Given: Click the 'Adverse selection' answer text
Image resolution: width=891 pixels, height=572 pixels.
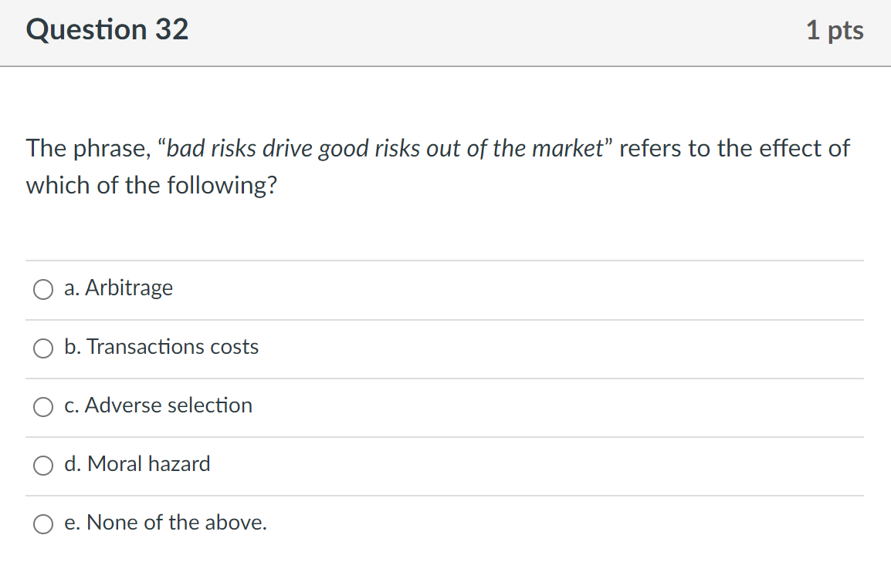Looking at the screenshot, I should click(158, 405).
